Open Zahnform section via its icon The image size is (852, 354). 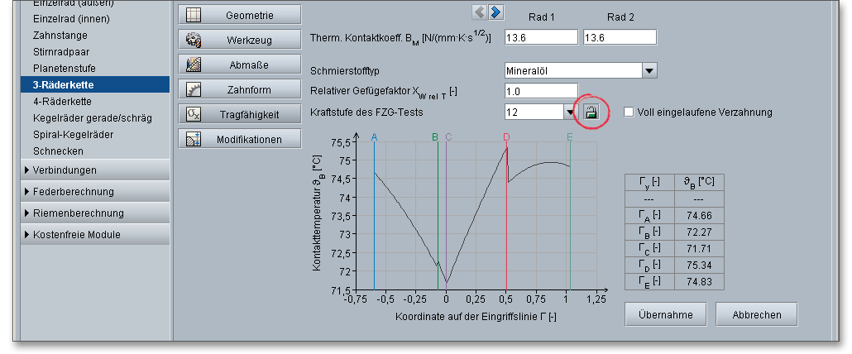(x=194, y=89)
